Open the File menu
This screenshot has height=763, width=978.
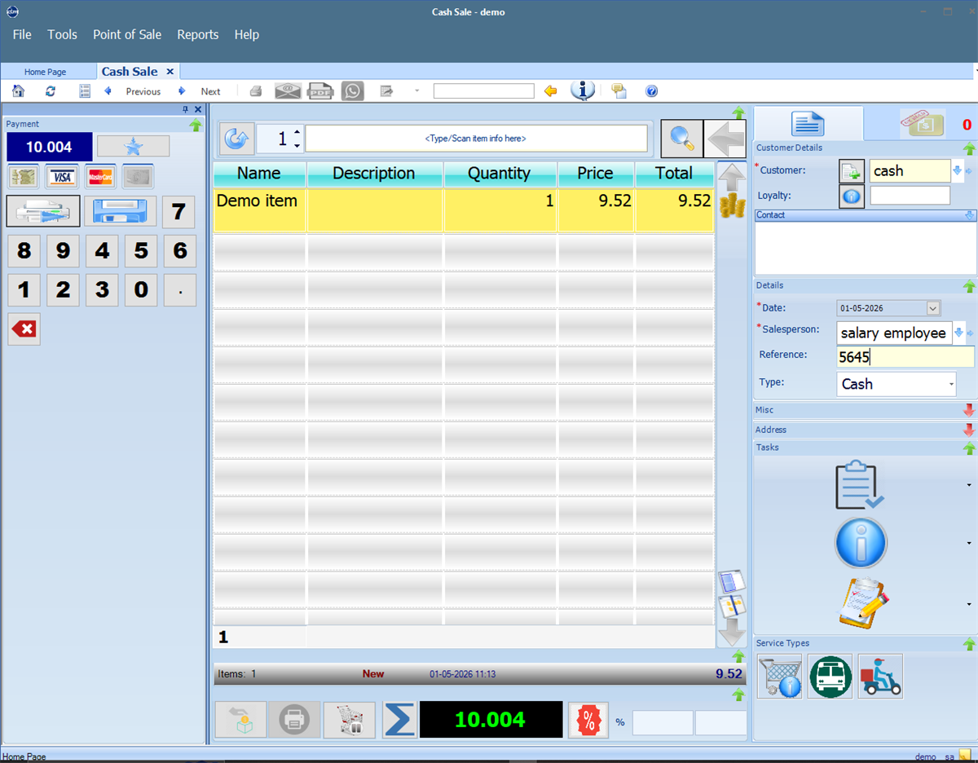(22, 34)
